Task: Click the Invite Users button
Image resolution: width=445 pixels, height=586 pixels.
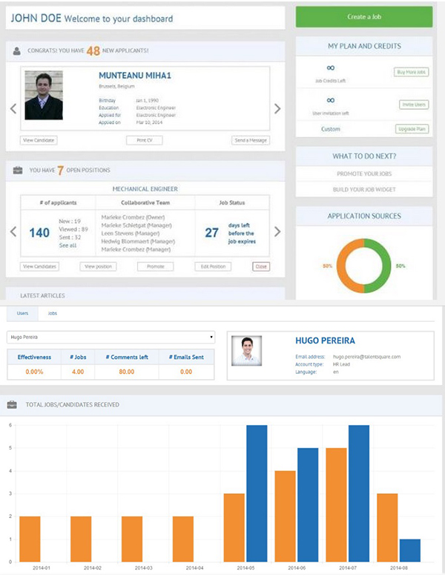Action: point(414,105)
